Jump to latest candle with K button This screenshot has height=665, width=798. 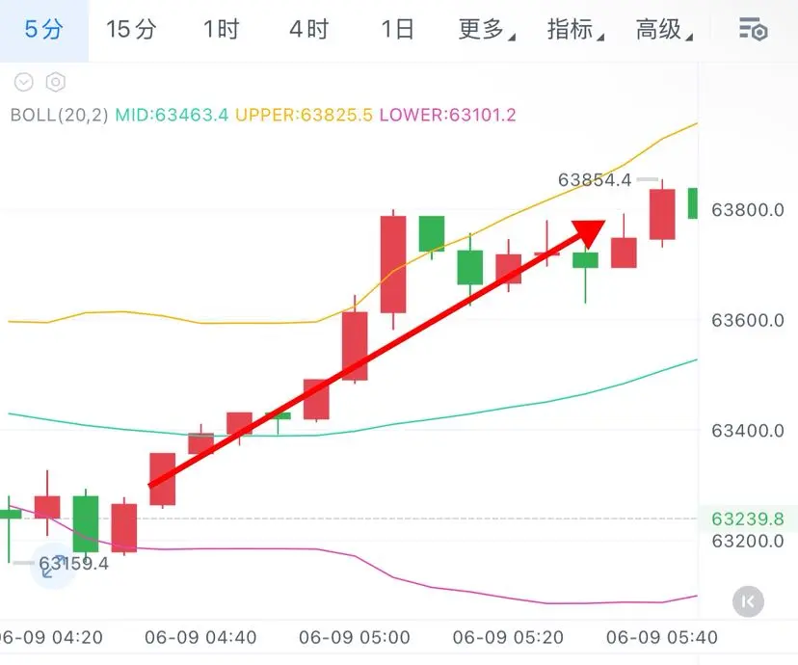(x=748, y=601)
